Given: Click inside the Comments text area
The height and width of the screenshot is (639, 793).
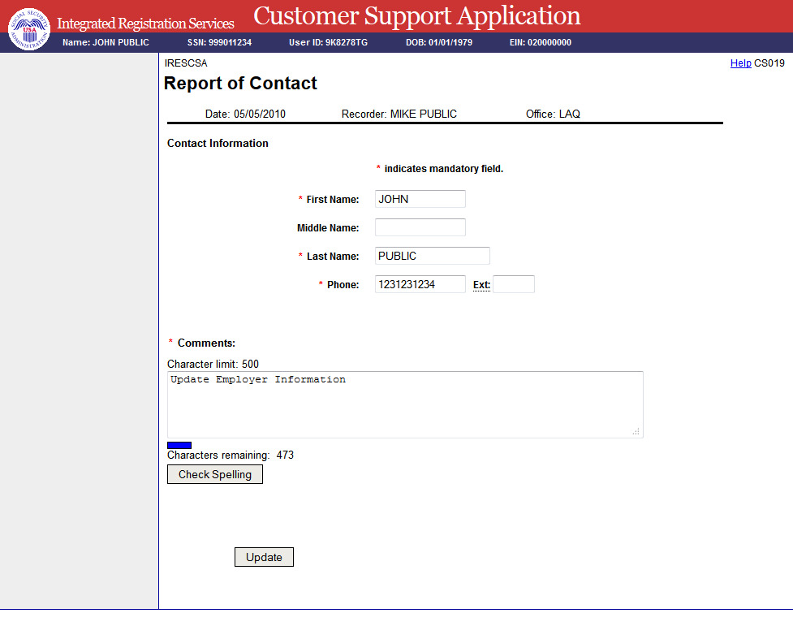Looking at the screenshot, I should pos(405,404).
